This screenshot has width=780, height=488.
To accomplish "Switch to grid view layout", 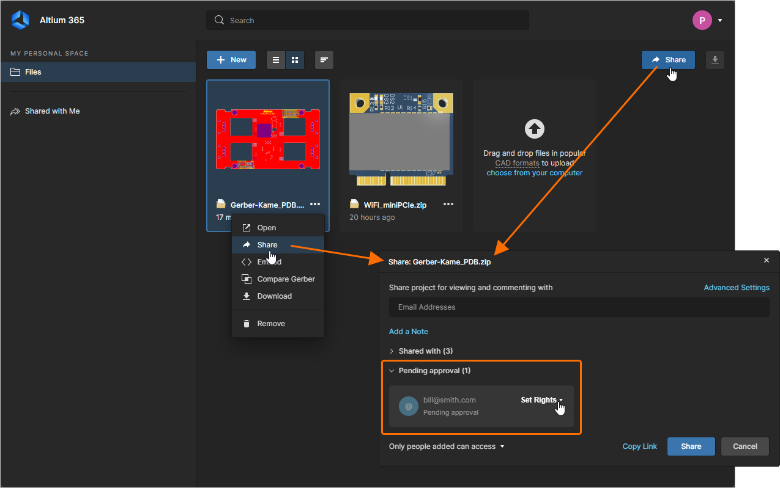I will 295,59.
